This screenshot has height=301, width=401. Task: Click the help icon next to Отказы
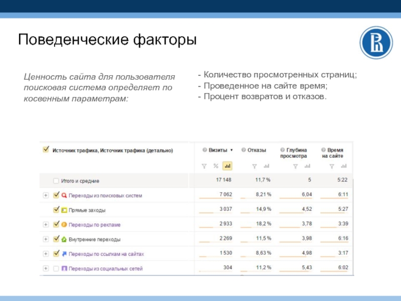point(244,150)
